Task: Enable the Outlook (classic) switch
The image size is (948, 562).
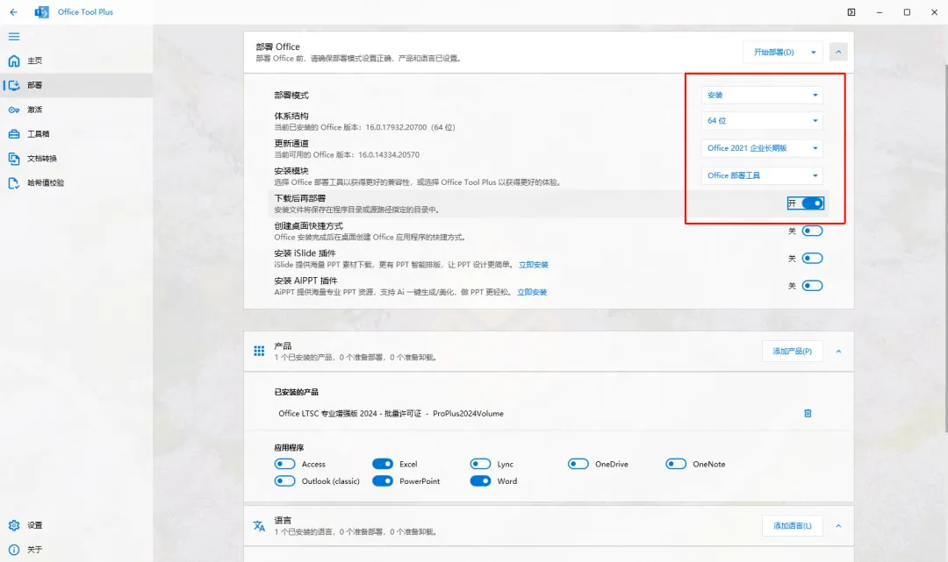Action: (284, 481)
